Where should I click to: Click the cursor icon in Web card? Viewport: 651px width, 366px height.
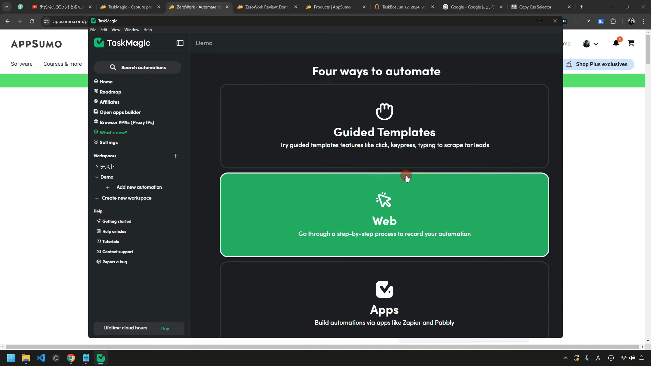tap(384, 200)
